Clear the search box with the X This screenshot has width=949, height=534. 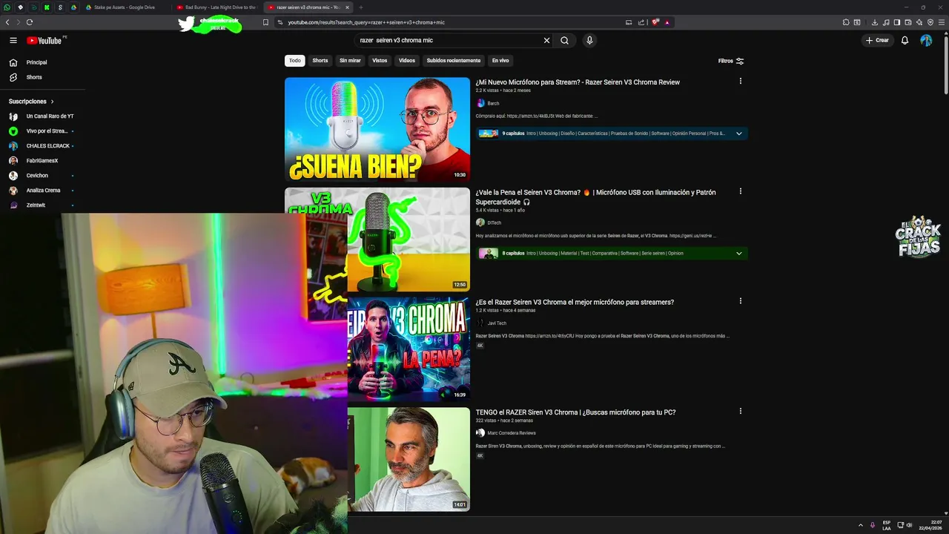coord(547,40)
